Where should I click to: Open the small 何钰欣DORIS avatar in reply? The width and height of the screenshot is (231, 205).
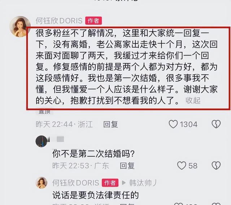[x=42, y=183]
